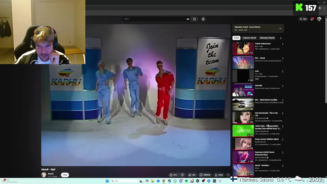The width and height of the screenshot is (327, 184).
Task: Open more actions three-dot menu under video
Action: tap(228, 175)
